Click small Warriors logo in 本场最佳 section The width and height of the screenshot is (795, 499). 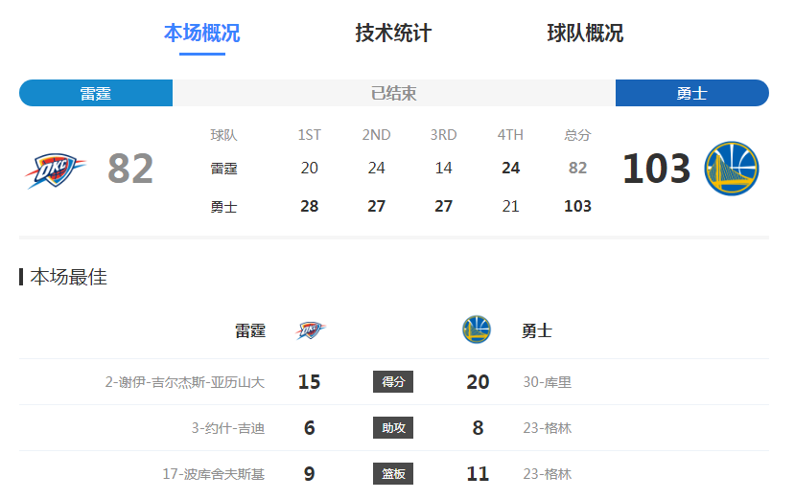[476, 329]
